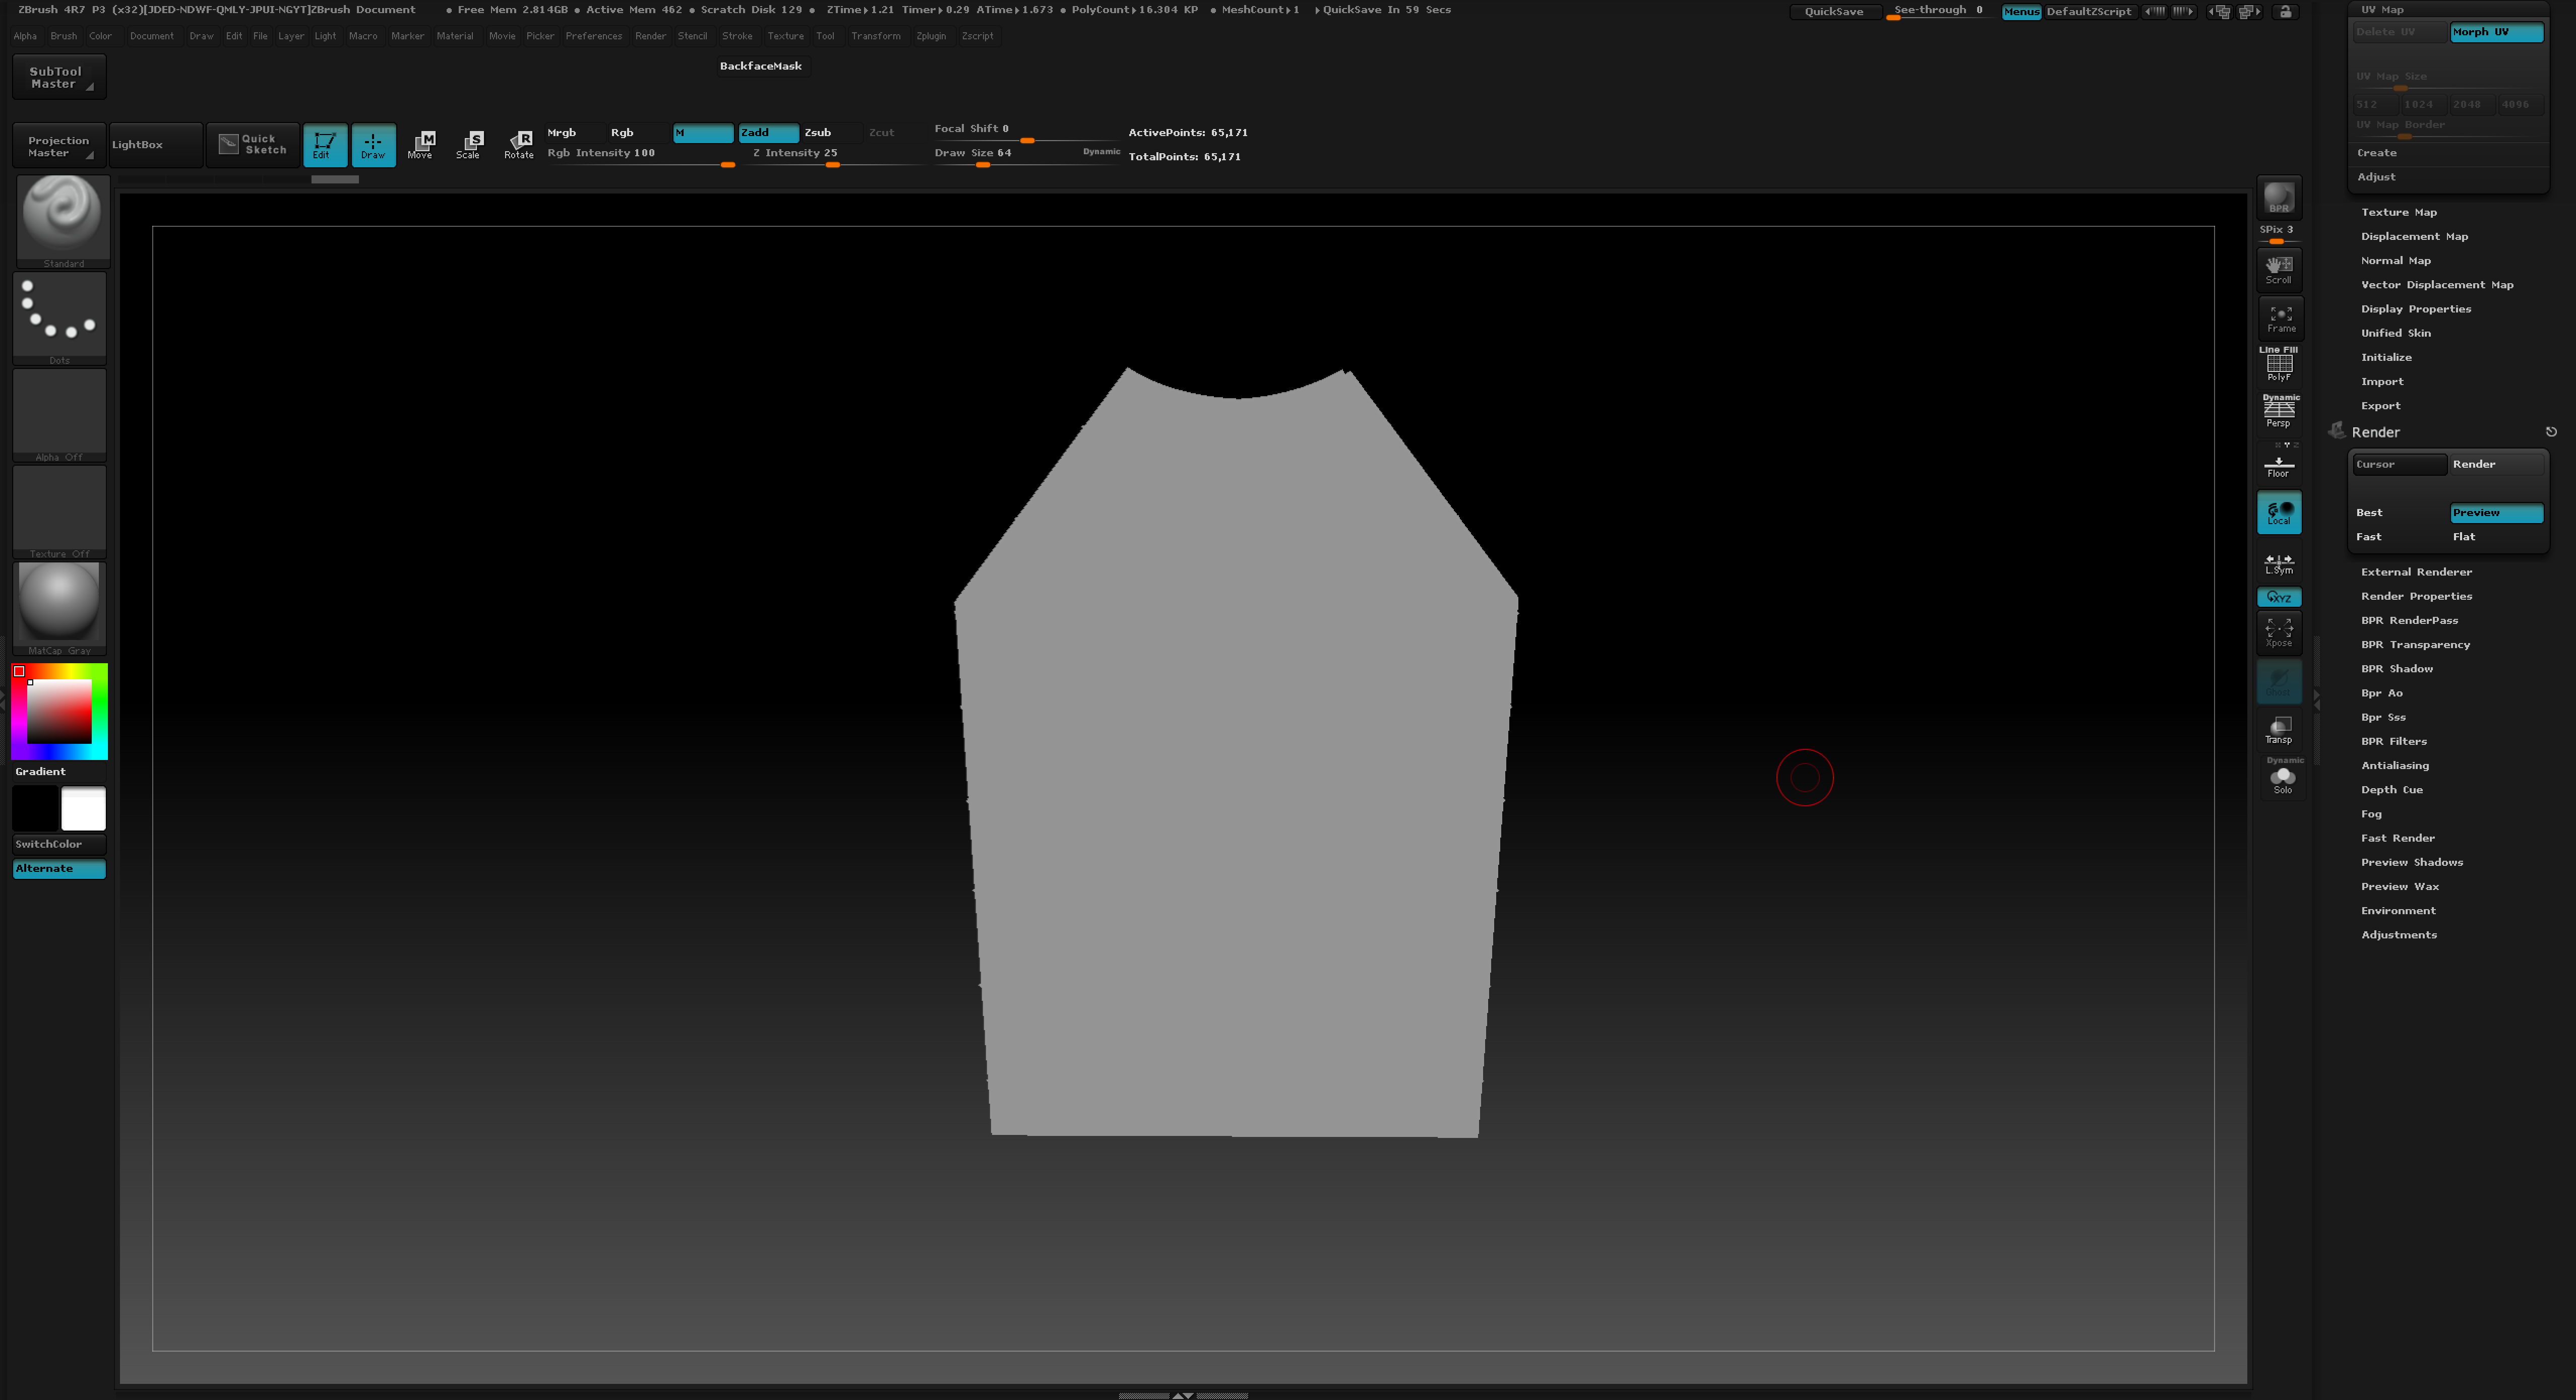Select Preview render mode
The width and height of the screenshot is (2576, 1400).
[2496, 513]
